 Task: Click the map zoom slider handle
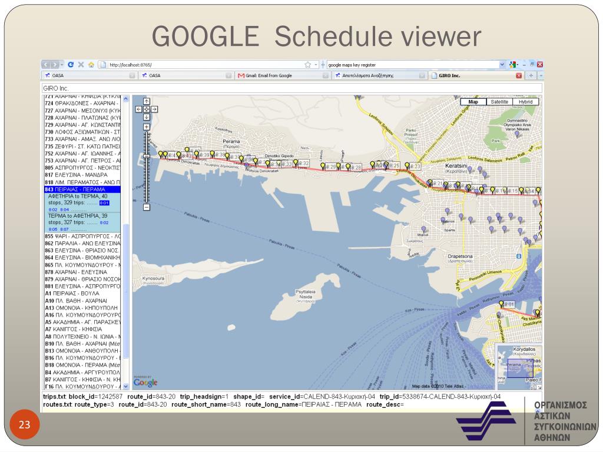coord(147,156)
